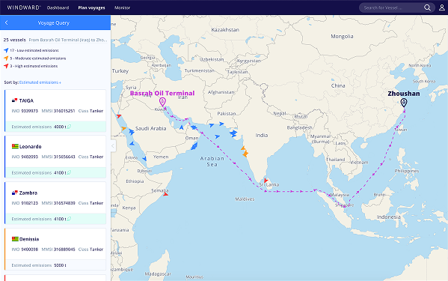
Task: Click Zambra MMSI 316574839 value
Action: (64, 203)
